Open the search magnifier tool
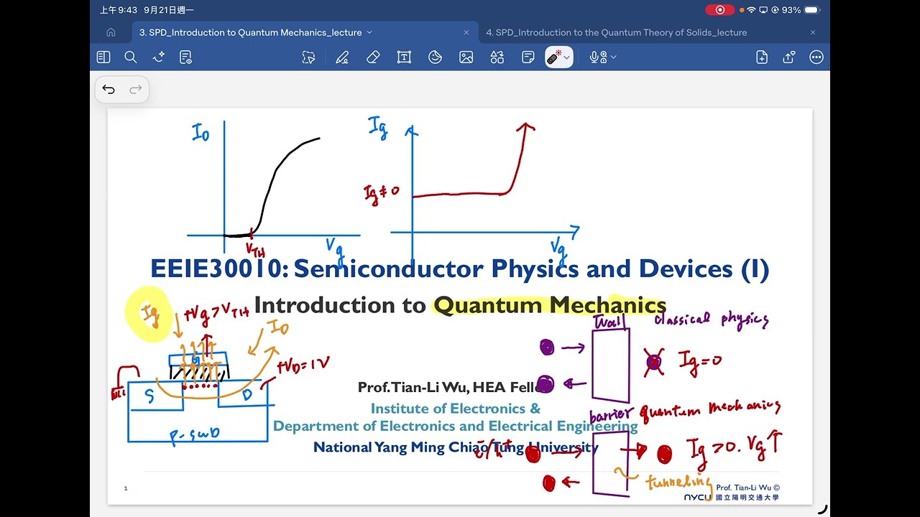 (x=131, y=57)
